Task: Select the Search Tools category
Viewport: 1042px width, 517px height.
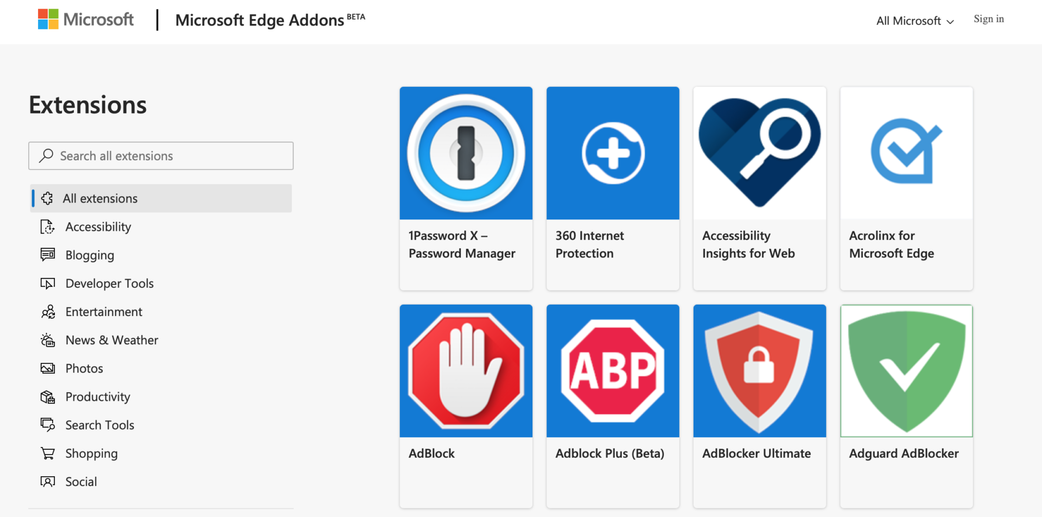Action: (161, 425)
